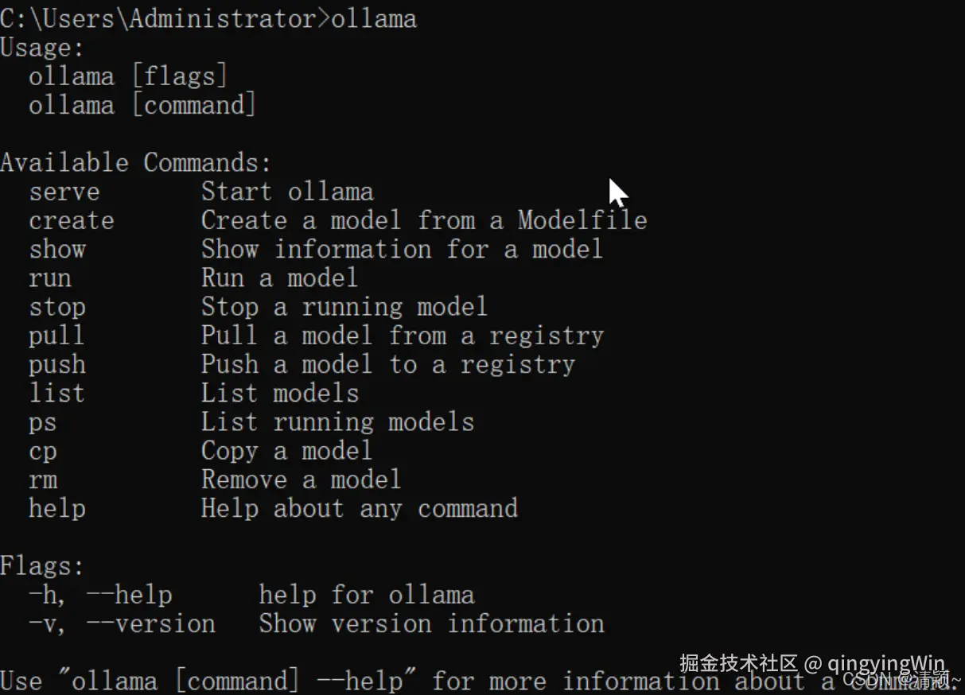Viewport: 965px width, 695px height.
Task: Click the 'help' command in the list
Action: tap(57, 508)
